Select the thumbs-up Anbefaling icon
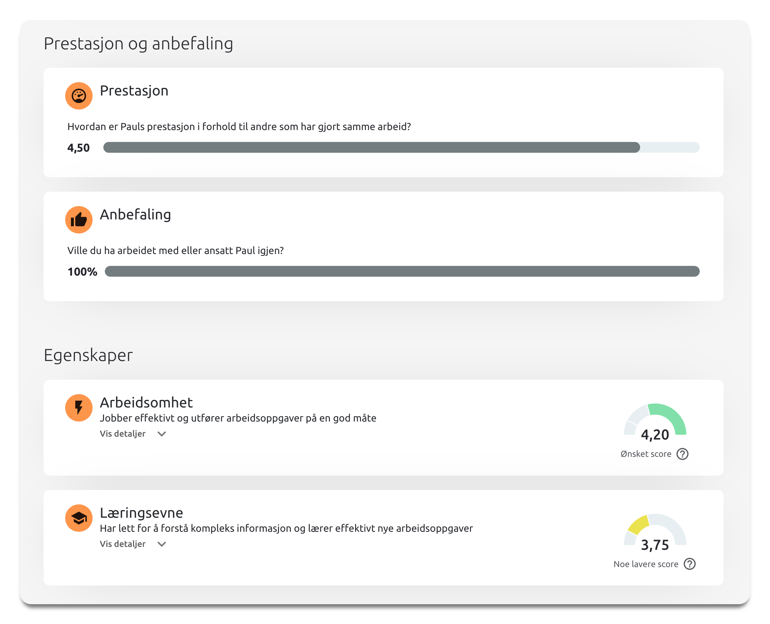Viewport: 770px width, 624px height. point(79,219)
